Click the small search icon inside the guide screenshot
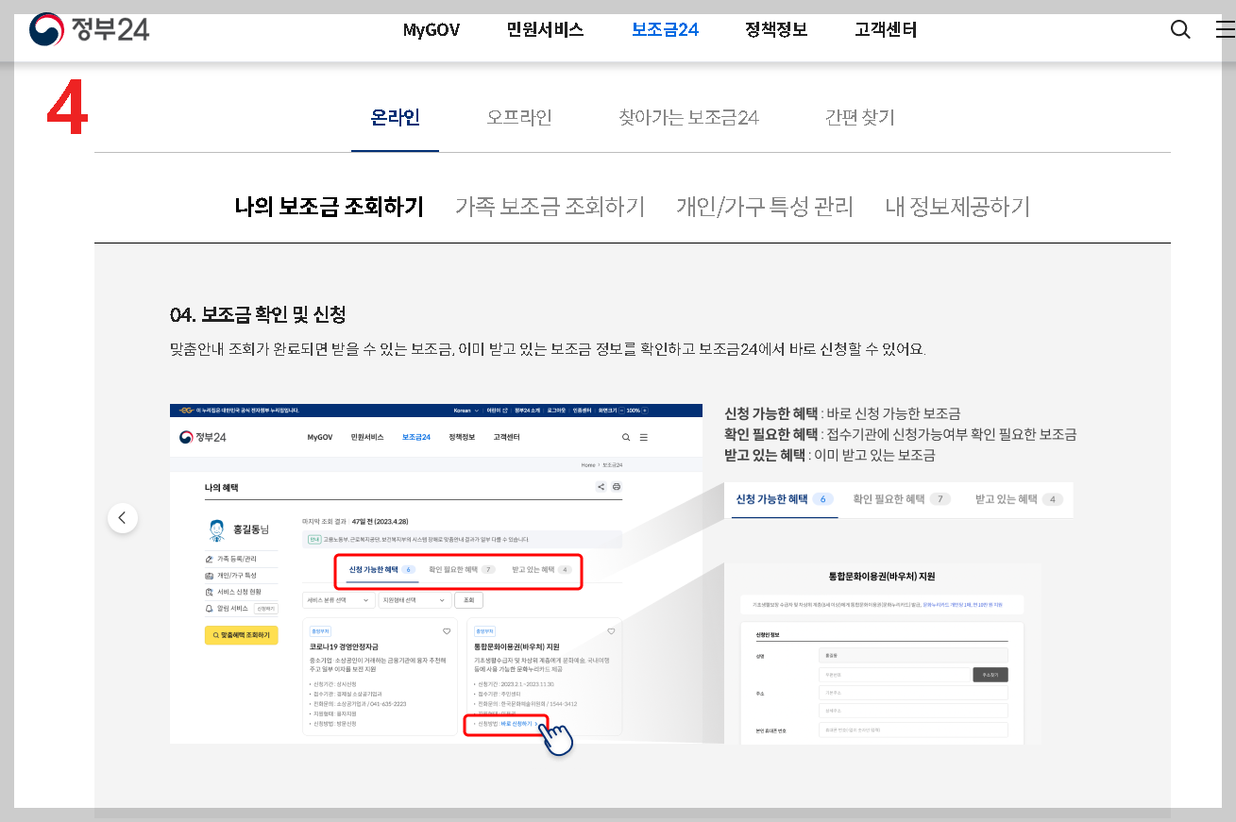 (626, 438)
